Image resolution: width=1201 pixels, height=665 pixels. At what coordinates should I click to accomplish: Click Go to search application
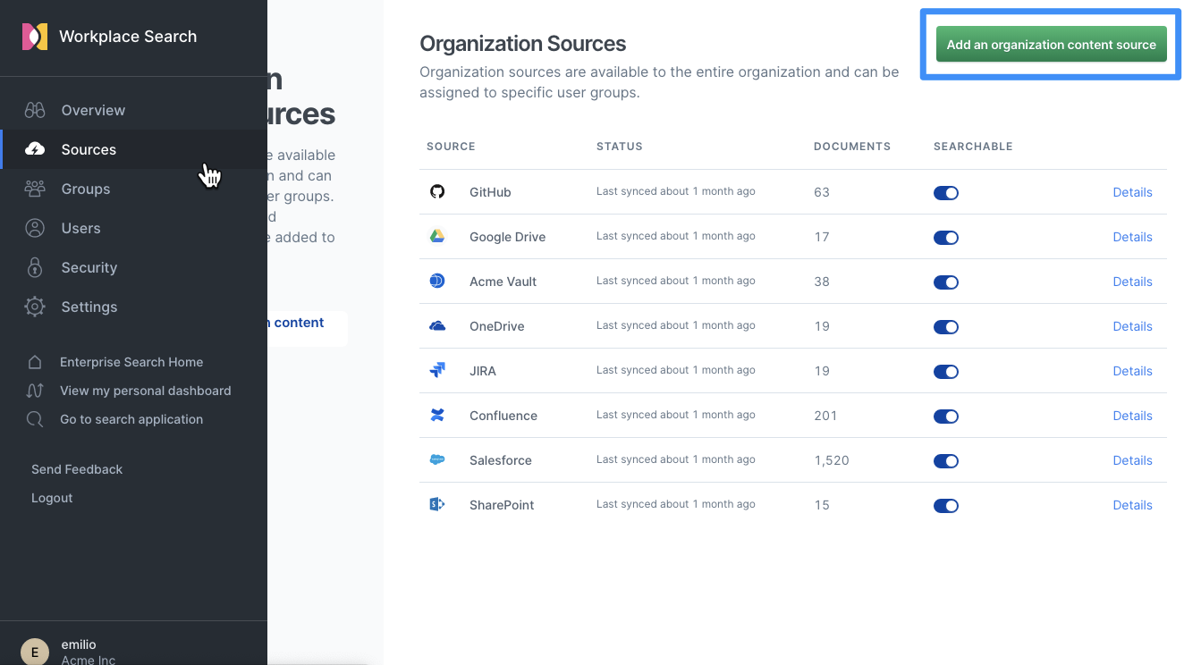pos(131,419)
